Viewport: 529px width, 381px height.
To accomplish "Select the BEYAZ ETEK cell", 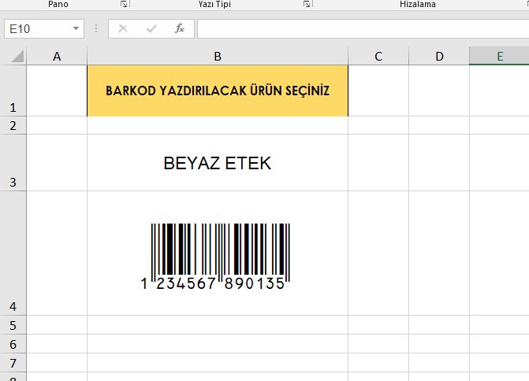I will coord(218,163).
